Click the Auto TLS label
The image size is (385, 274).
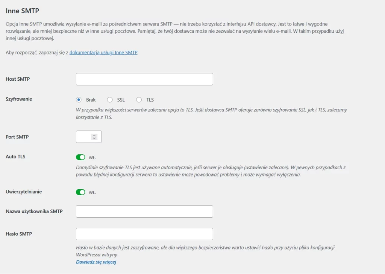pos(15,157)
